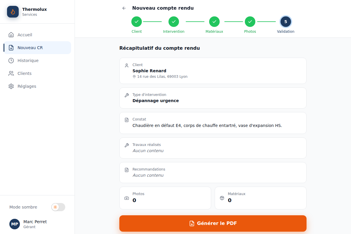Click the Historique clock icon
This screenshot has height=234, width=351.
click(x=11, y=61)
